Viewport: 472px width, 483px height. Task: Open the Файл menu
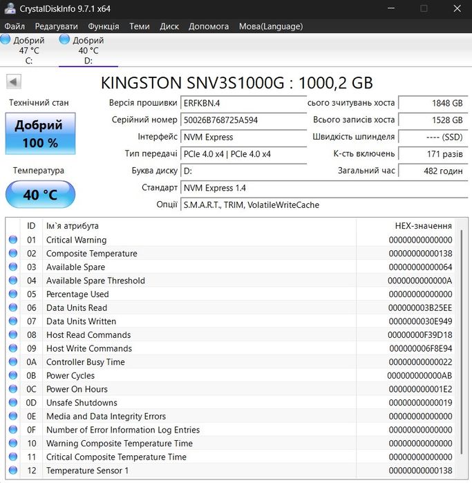tap(15, 26)
